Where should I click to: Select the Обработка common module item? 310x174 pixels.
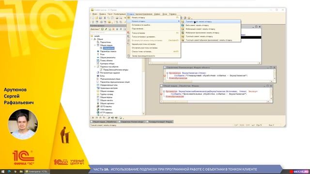pos(108,48)
